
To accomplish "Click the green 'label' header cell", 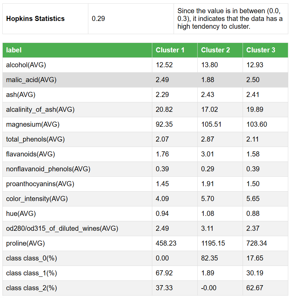I will (x=14, y=50).
